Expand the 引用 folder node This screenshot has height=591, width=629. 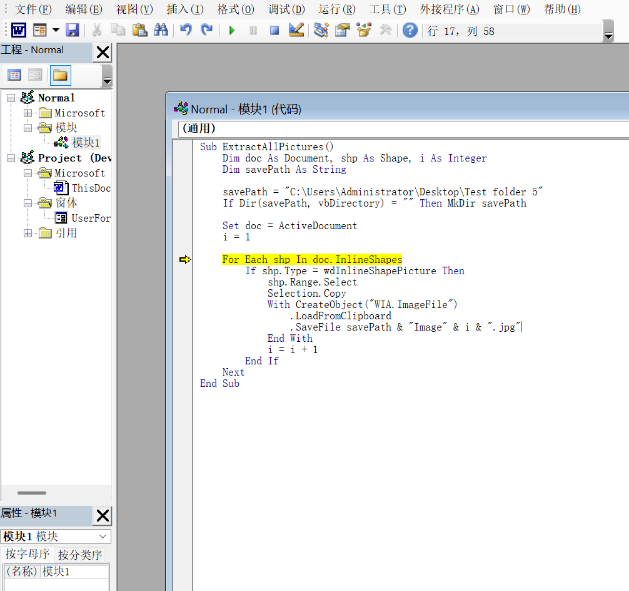pyautogui.click(x=28, y=234)
